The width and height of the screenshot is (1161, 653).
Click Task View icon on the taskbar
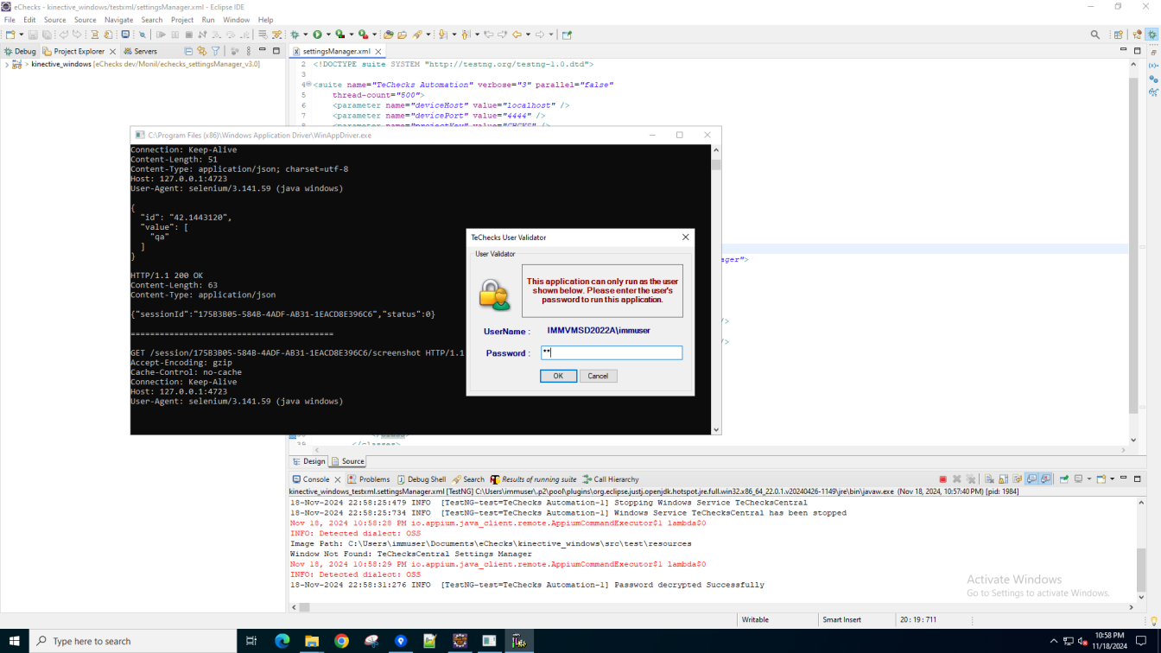pos(251,641)
